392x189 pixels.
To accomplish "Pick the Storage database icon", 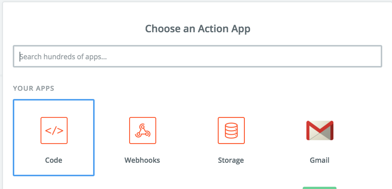I will click(231, 130).
